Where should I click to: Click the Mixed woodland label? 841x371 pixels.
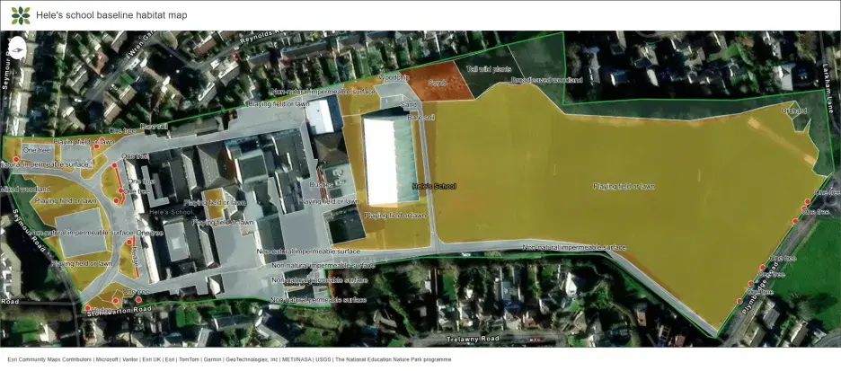coord(25,190)
